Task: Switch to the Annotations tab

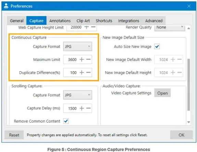Action: pos(60,21)
